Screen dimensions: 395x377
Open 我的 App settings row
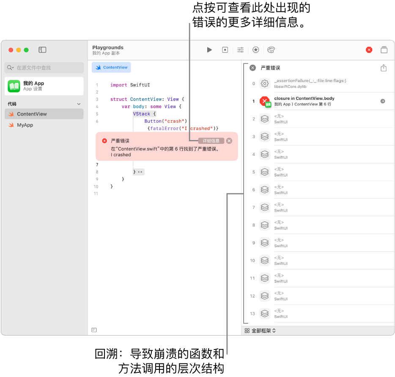(x=44, y=86)
